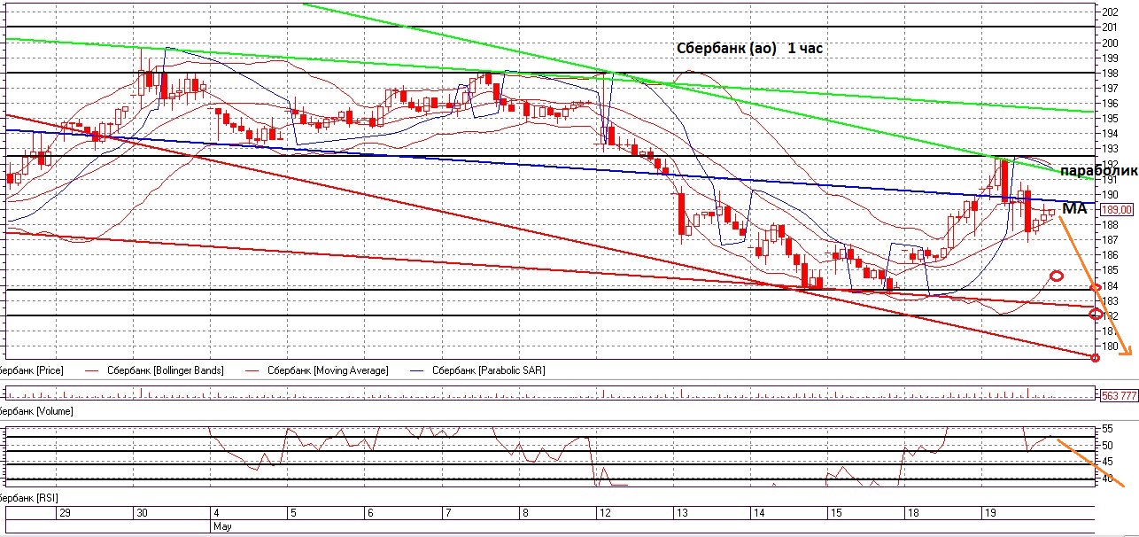Click RSI level 45 on the RSI axis
Image resolution: width=1139 pixels, height=537 pixels.
click(1108, 462)
